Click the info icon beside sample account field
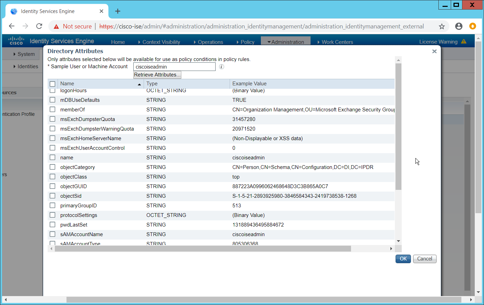484x305 pixels. [221, 67]
